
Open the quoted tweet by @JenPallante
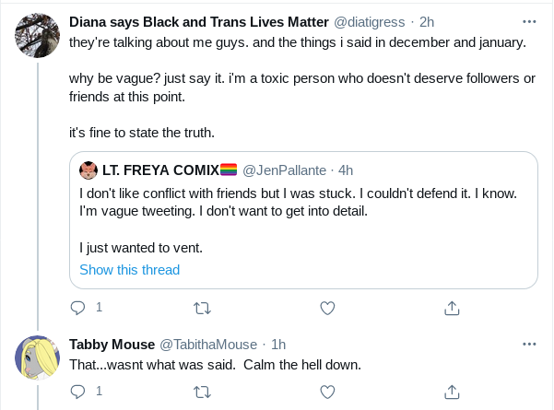(303, 220)
